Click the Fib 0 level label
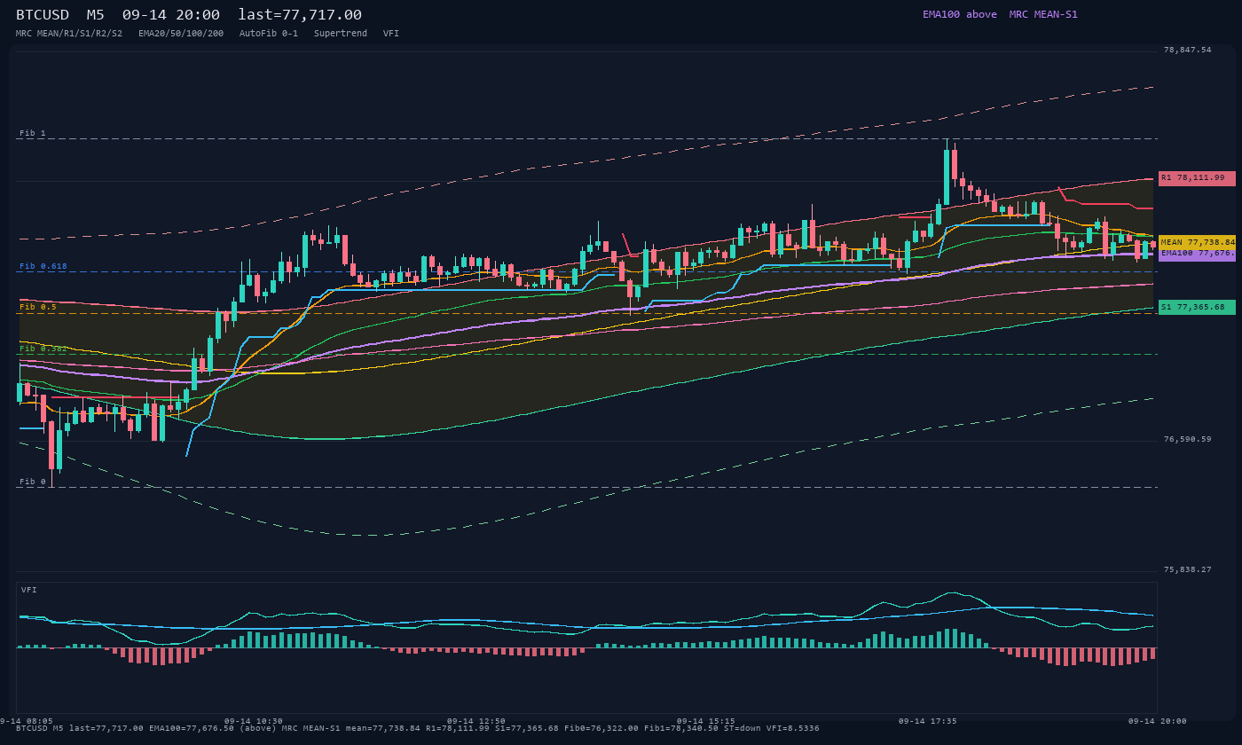The height and width of the screenshot is (745, 1242). [x=33, y=482]
